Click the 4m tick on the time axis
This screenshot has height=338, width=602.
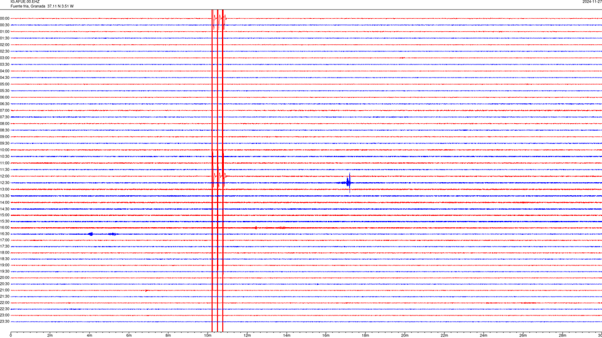pos(90,335)
